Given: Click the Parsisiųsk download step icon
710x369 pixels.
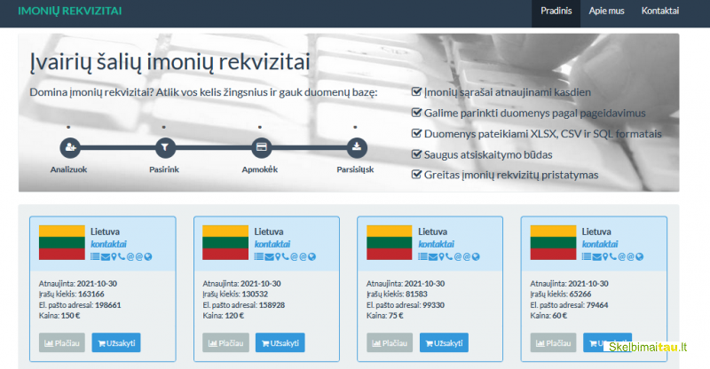Looking at the screenshot, I should tap(357, 147).
